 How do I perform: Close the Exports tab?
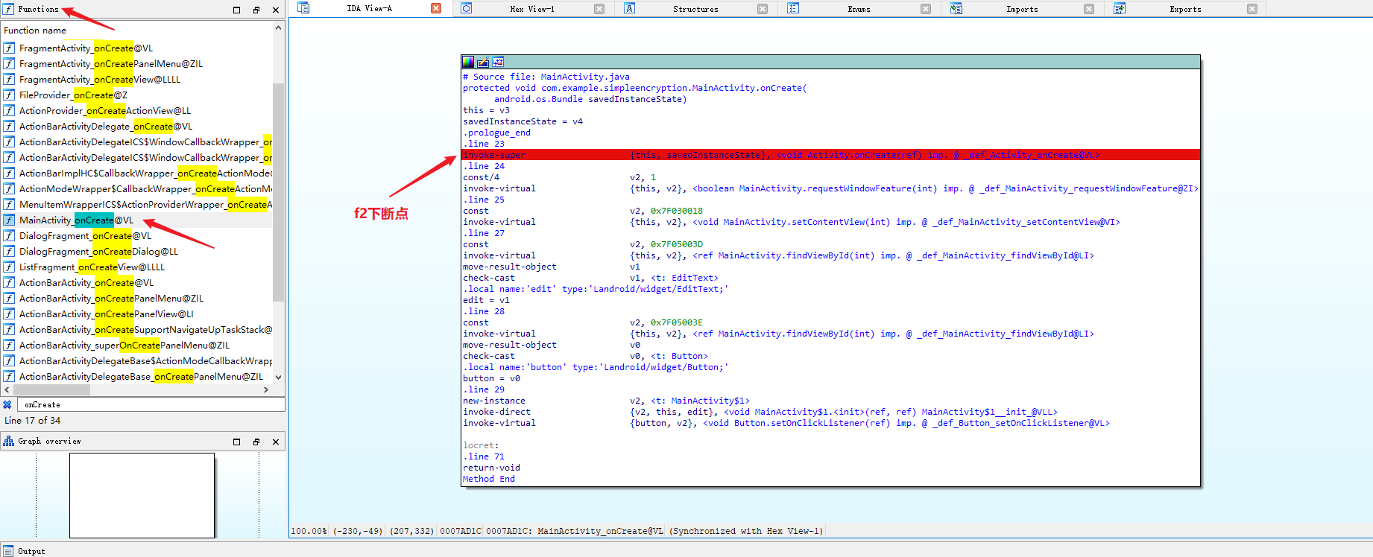click(1252, 9)
